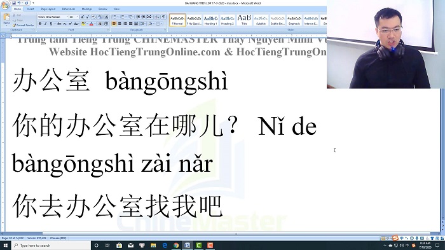Open the Times New Roman font dropdown
Screen dimensions: 445x250
pyautogui.click(x=53, y=17)
